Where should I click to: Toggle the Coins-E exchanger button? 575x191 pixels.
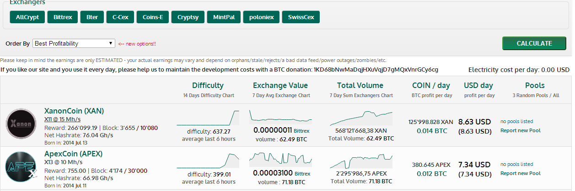[x=153, y=17]
